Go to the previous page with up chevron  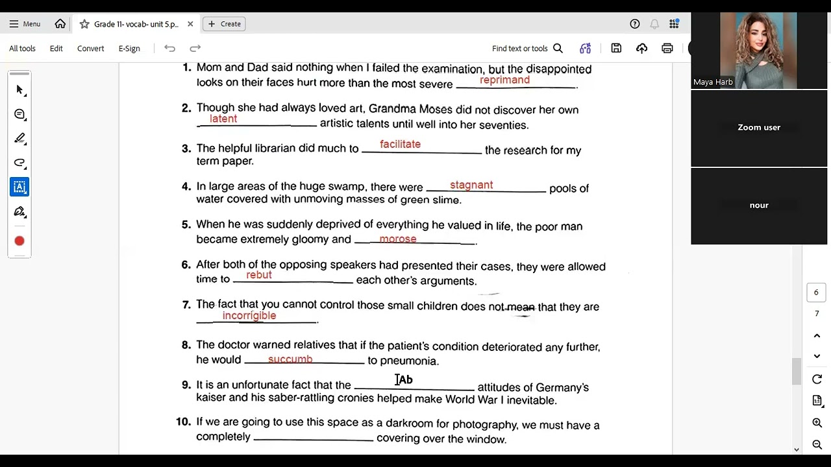(x=817, y=336)
